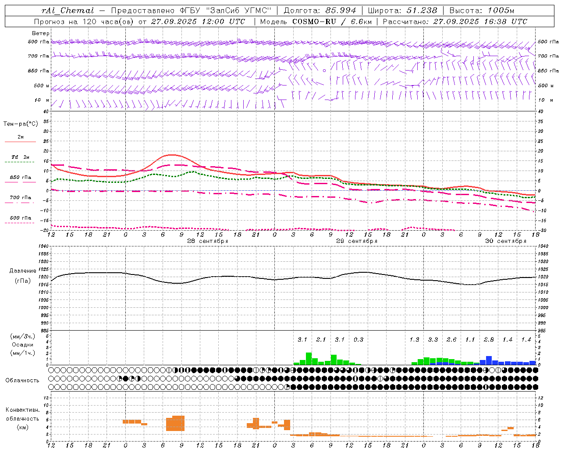Click the 2.6 precipitation total

coord(451,339)
